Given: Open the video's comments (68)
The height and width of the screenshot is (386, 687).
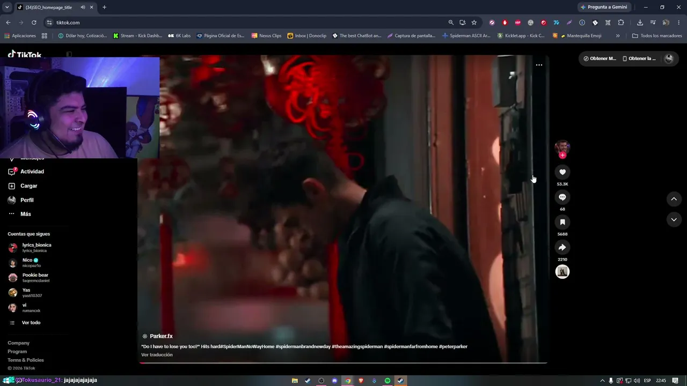Looking at the screenshot, I should click(562, 197).
